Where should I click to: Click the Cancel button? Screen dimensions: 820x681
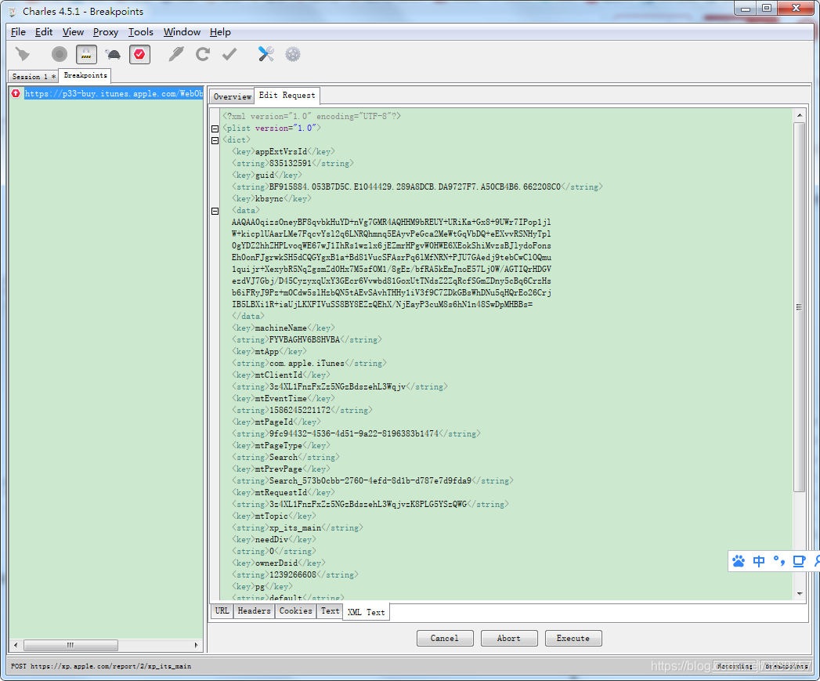445,638
